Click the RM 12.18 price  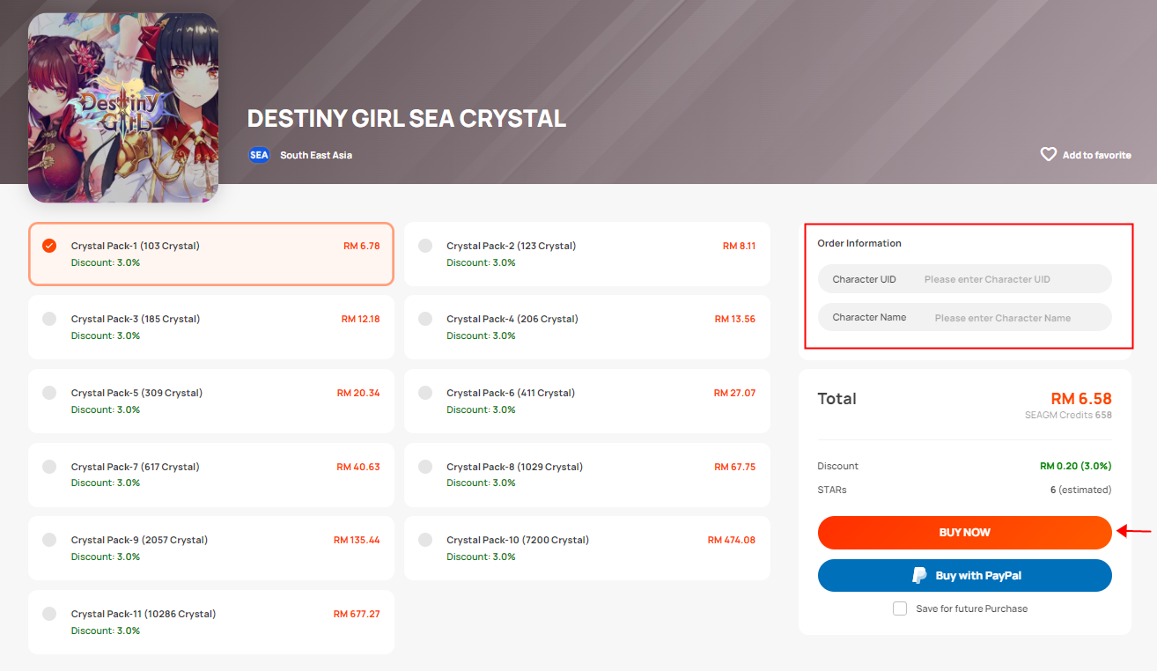[361, 319]
